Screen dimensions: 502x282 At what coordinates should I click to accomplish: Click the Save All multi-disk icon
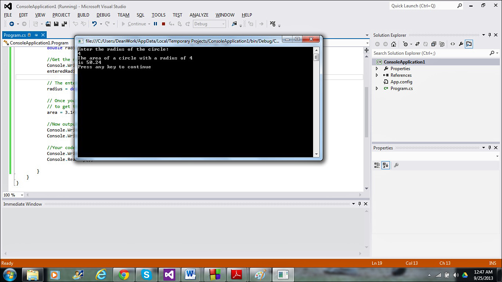[x=64, y=24]
